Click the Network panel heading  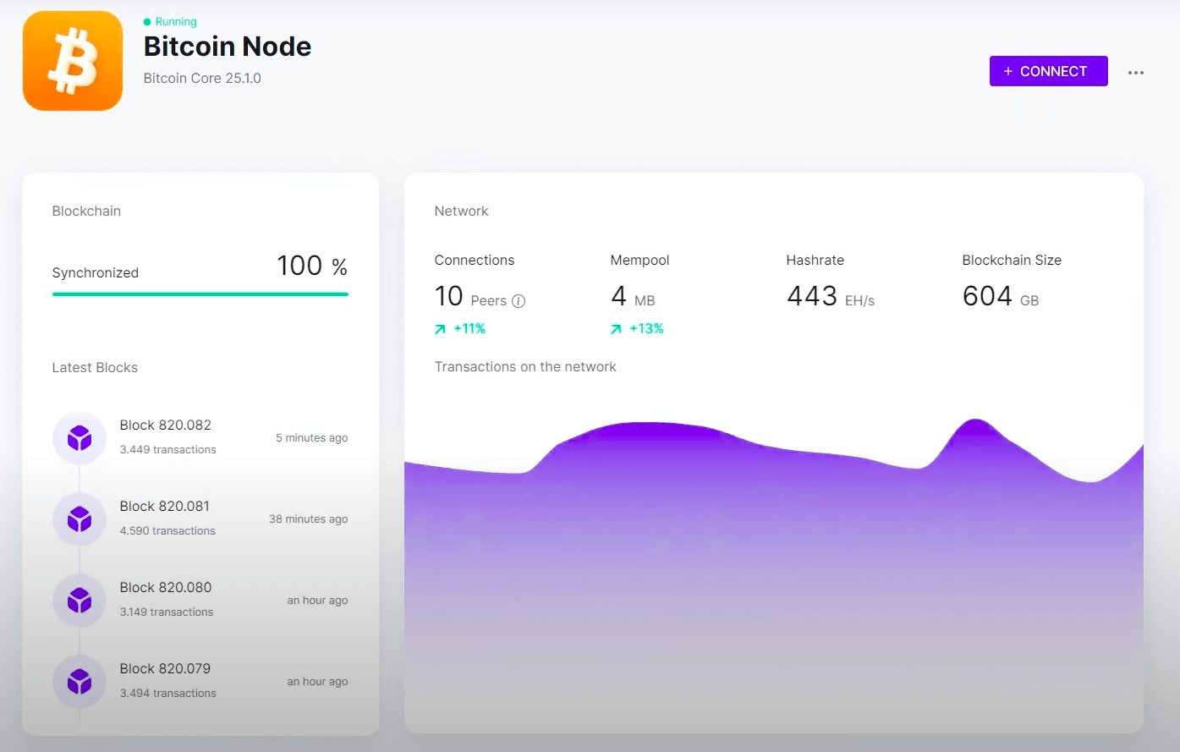(461, 211)
